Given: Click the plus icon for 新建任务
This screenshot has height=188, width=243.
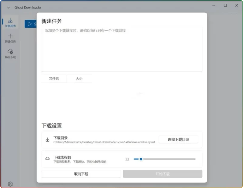Looking at the screenshot, I should (x=10, y=36).
